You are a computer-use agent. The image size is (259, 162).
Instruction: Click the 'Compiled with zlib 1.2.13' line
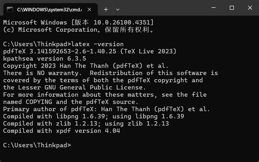pos(86,124)
